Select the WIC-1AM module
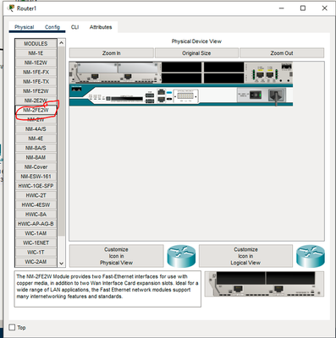336x338 pixels. point(36,233)
